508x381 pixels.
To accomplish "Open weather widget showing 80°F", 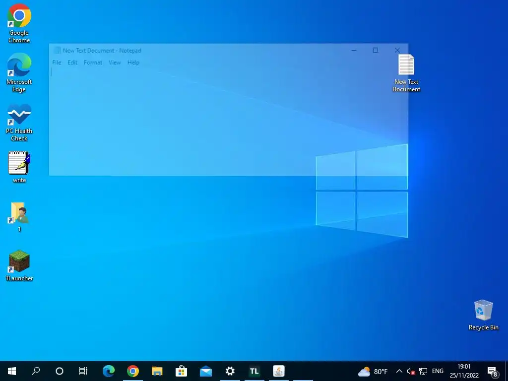I will tap(373, 371).
